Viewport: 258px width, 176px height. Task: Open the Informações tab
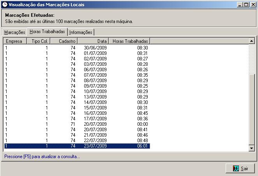click(81, 32)
